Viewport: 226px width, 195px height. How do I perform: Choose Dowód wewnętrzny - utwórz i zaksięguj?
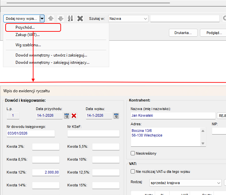pyautogui.click(x=51, y=55)
